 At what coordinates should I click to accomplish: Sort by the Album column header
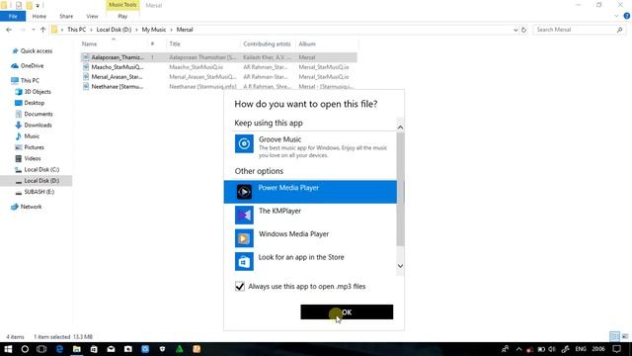[307, 44]
